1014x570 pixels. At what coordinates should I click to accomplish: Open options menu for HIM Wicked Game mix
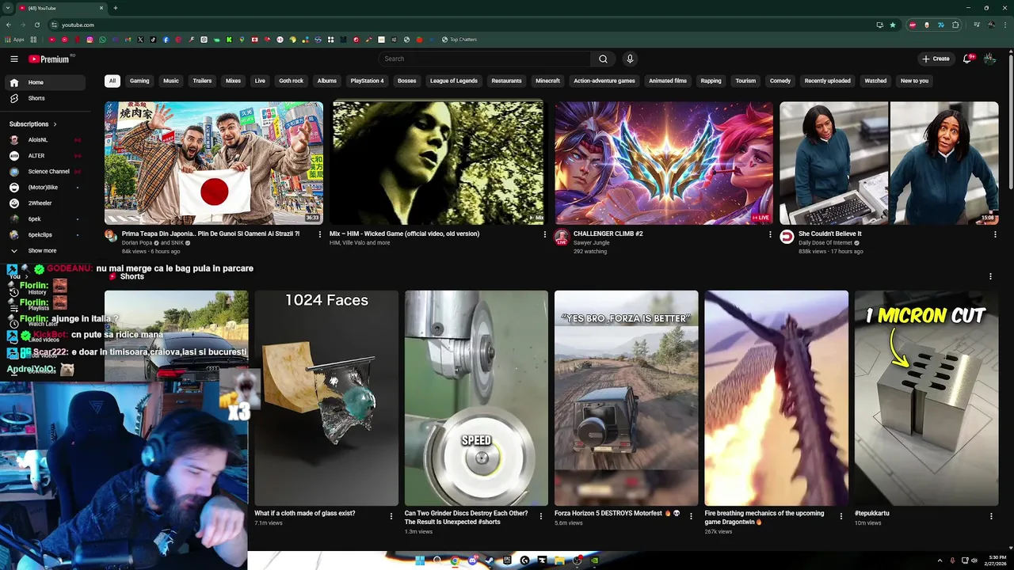(545, 234)
